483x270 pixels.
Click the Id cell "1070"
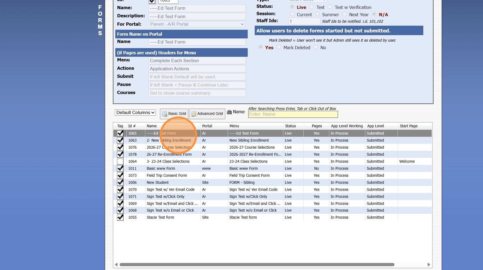click(132, 189)
